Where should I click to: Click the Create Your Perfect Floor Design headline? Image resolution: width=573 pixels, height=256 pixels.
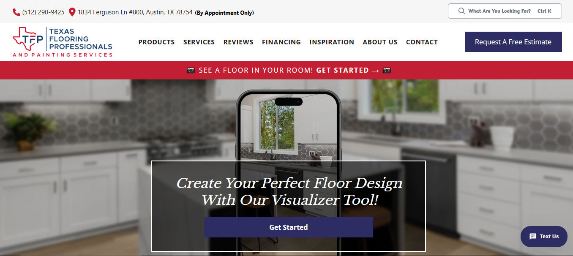click(289, 191)
